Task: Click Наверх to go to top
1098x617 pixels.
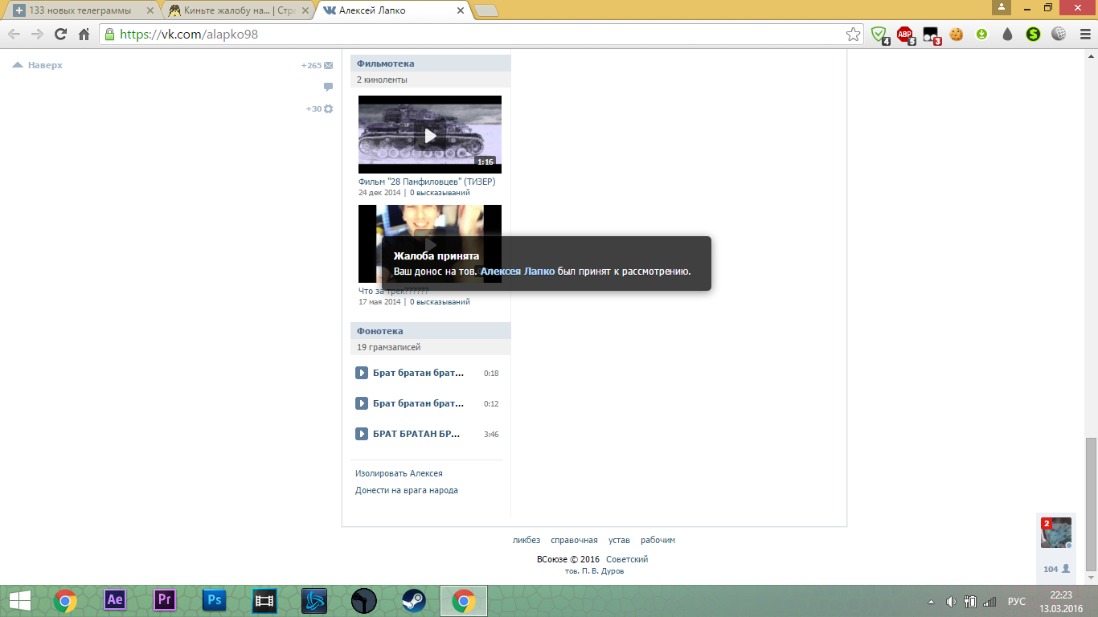Action: click(38, 65)
